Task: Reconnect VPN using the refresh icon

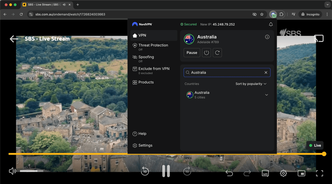Action: (x=217, y=53)
